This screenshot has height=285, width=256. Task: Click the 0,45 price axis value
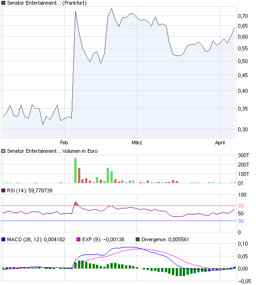pos(243,75)
